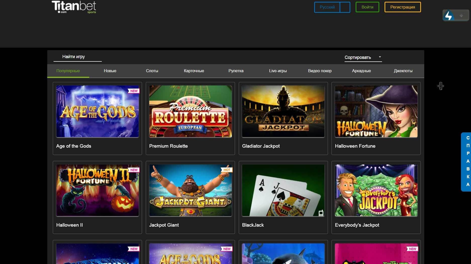Open the Сортировать sort dropdown
Image resolution: width=471 pixels, height=264 pixels.
[363, 57]
